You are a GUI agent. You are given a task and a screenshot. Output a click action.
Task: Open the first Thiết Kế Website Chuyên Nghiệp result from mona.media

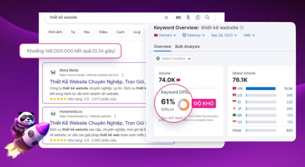pyautogui.click(x=97, y=82)
